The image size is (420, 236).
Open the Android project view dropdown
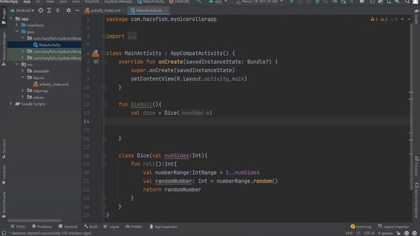point(22,10)
